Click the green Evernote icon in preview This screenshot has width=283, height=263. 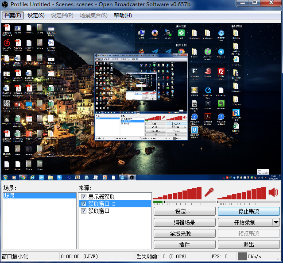221,103
